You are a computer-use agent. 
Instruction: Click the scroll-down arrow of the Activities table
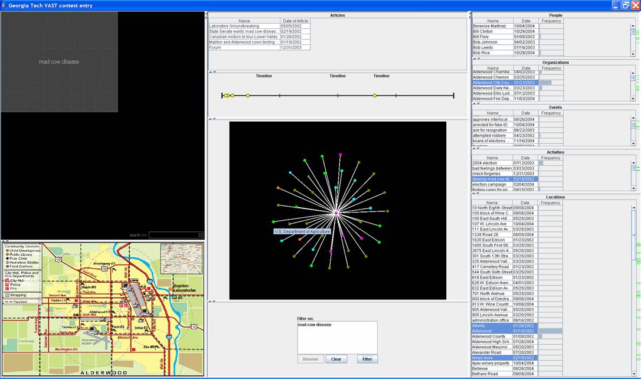pyautogui.click(x=633, y=188)
